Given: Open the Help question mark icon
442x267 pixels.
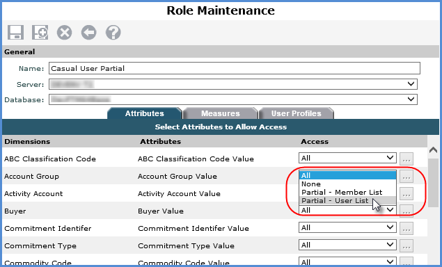Looking at the screenshot, I should (x=113, y=33).
